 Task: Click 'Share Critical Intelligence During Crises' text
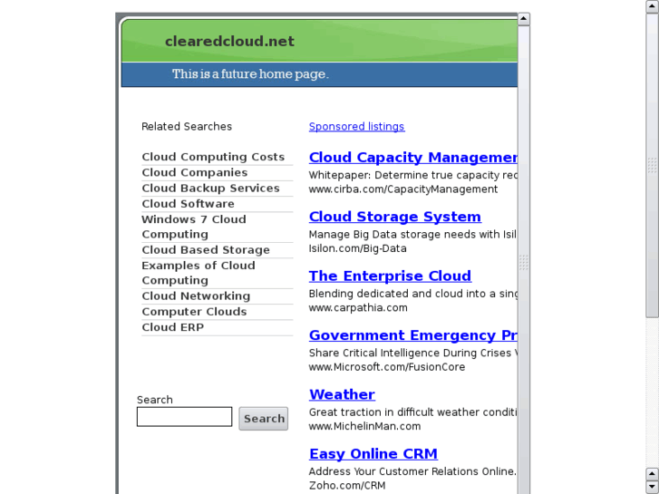tap(413, 353)
